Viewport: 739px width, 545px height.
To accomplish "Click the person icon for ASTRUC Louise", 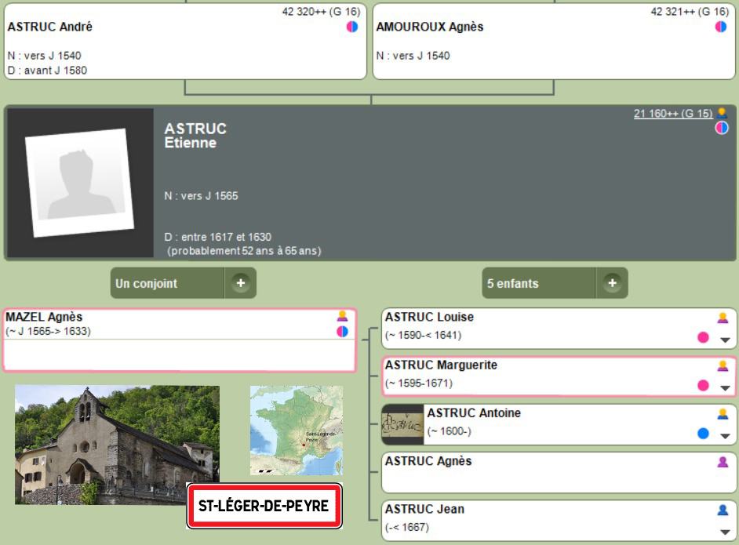I will click(723, 318).
